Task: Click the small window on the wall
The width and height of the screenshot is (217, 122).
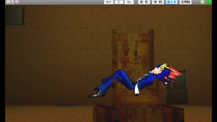Action: [x=15, y=16]
